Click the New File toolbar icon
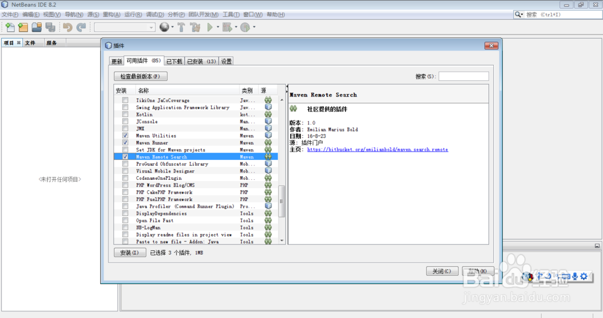The image size is (603, 318). (10, 27)
